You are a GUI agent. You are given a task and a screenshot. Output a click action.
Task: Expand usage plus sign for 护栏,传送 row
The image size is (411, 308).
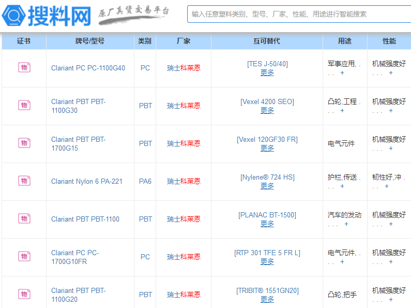(342, 186)
